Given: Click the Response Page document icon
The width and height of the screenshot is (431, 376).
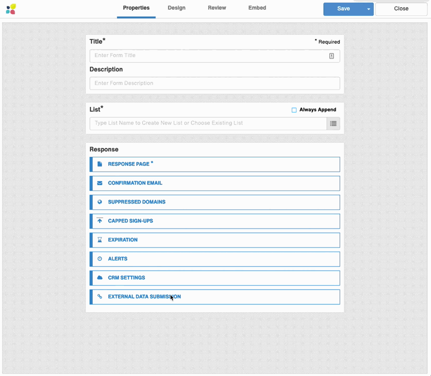Looking at the screenshot, I should point(100,164).
